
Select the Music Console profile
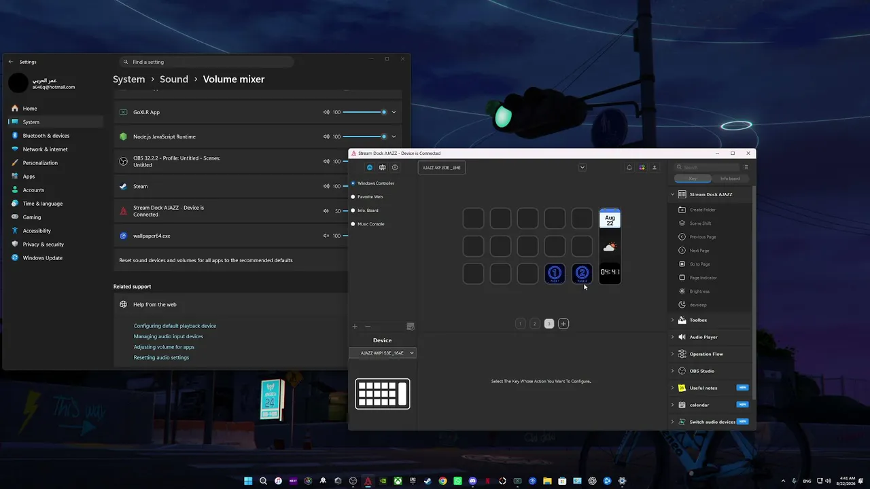(x=367, y=224)
